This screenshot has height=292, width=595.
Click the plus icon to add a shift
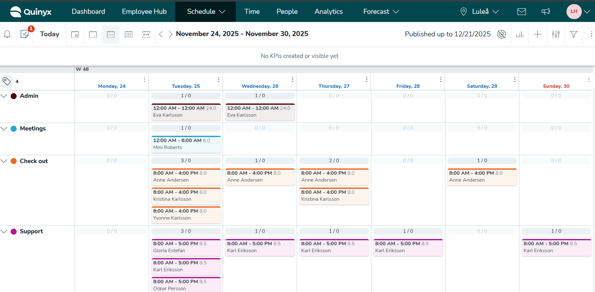coord(538,34)
